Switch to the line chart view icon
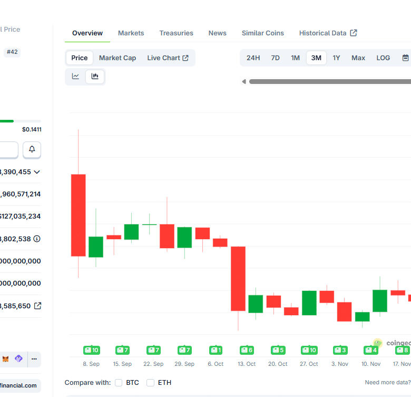The width and height of the screenshot is (411, 397). tap(76, 76)
